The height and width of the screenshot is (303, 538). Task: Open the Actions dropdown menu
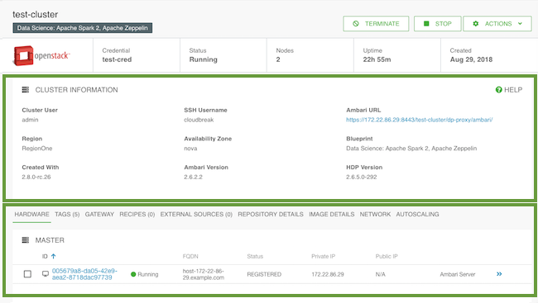(x=497, y=24)
